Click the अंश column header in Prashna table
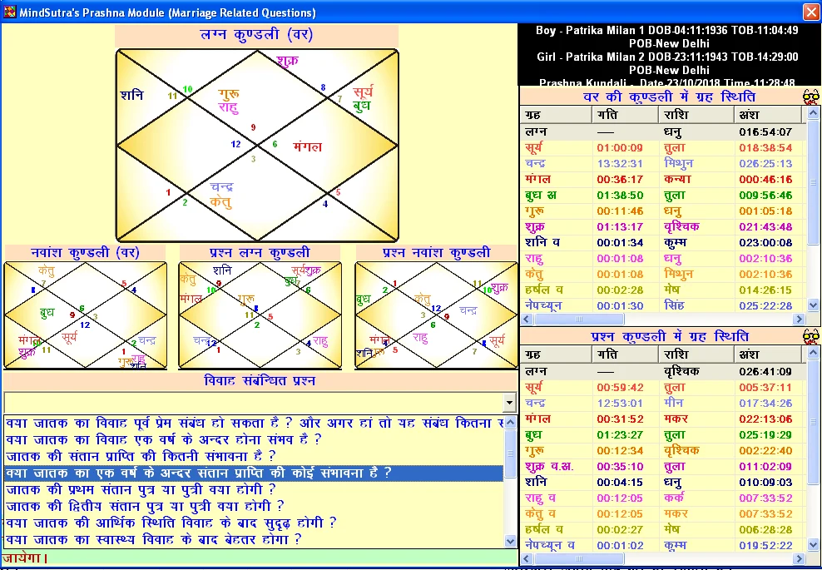The image size is (822, 570). coord(768,354)
